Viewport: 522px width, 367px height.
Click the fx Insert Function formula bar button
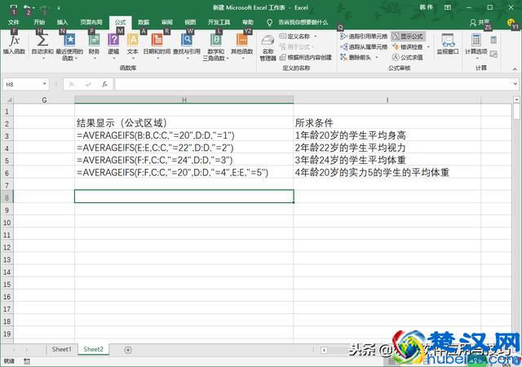[104, 84]
